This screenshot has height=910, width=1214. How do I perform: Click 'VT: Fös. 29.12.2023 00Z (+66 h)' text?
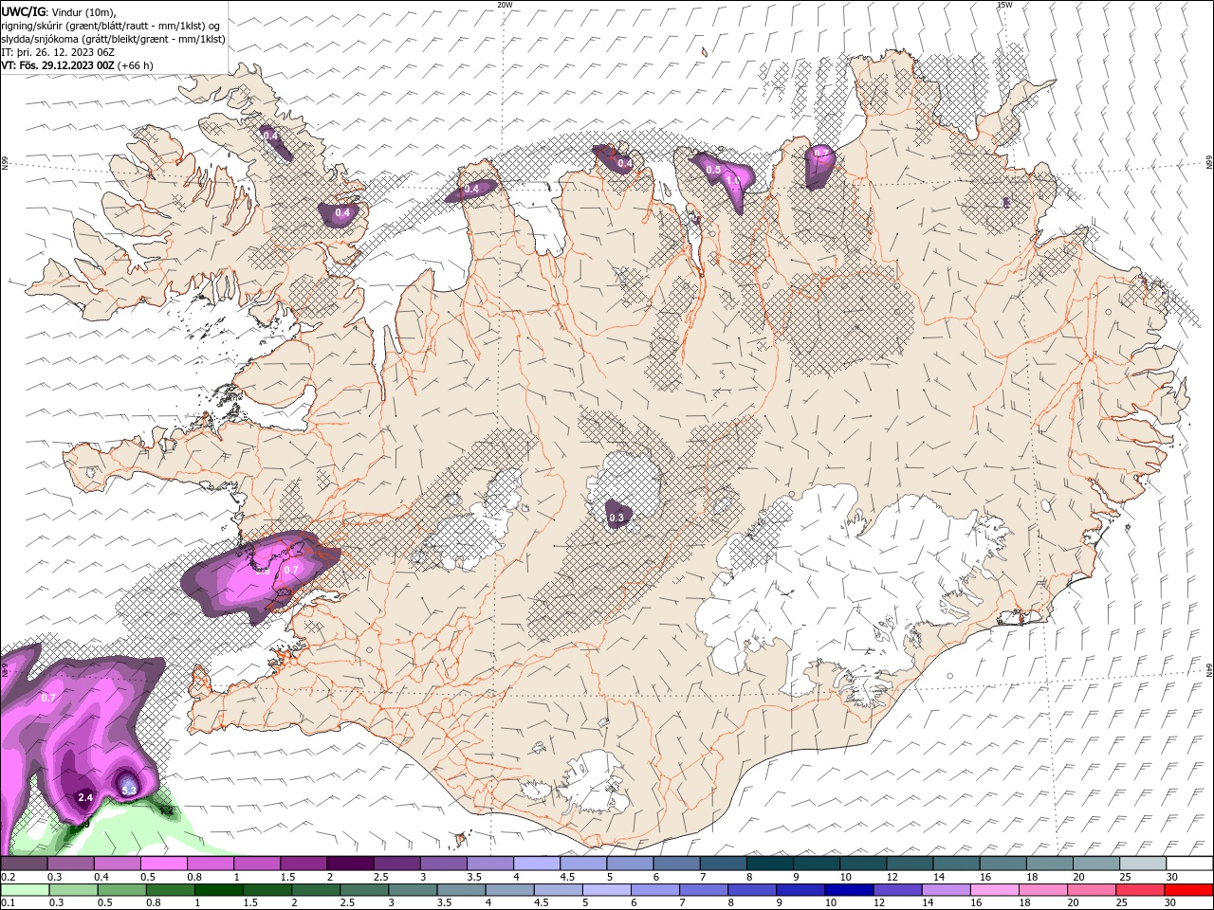(x=77, y=65)
